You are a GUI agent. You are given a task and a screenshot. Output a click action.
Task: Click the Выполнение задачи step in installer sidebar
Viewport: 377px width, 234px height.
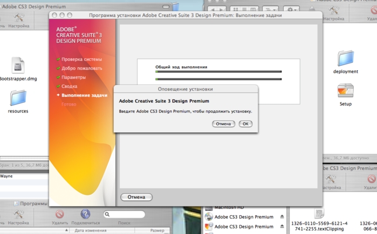(84, 95)
